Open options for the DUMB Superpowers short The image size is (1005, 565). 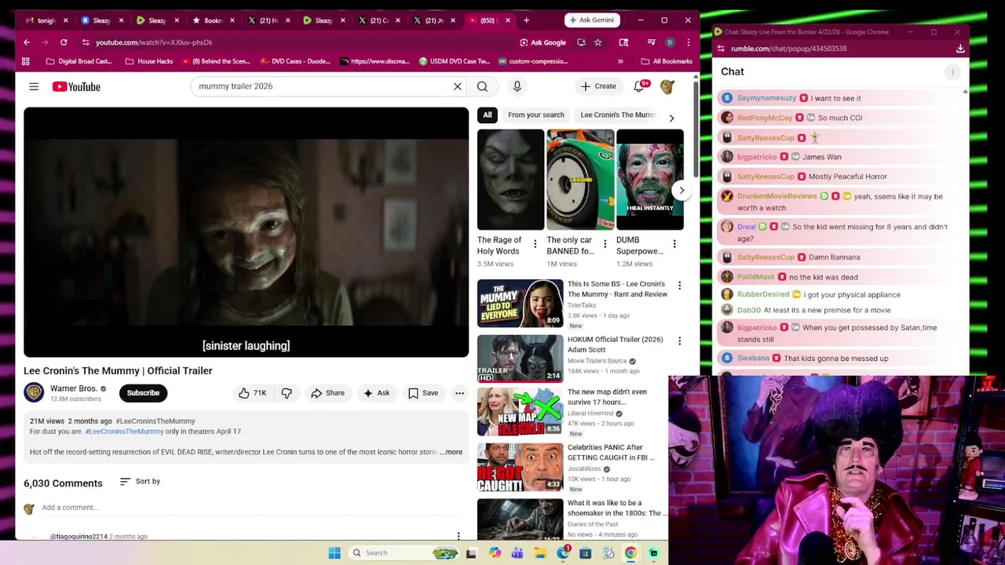674,245
